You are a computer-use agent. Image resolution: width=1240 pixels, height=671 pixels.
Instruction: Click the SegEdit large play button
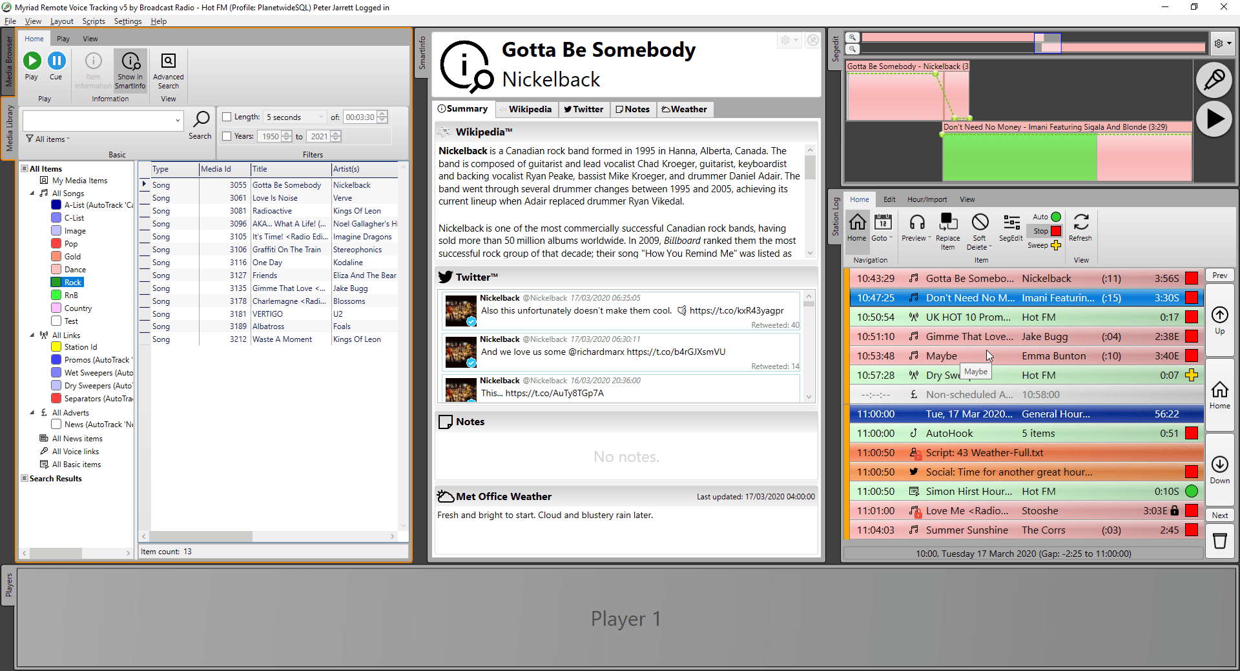[x=1214, y=119]
